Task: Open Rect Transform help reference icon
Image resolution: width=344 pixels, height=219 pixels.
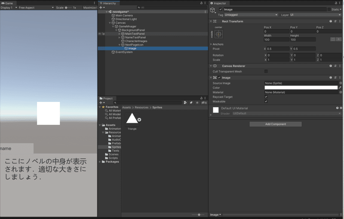Action: click(x=331, y=21)
